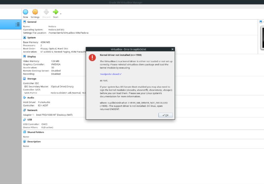The image size is (264, 184).
Task: Close the VirtualBox error dialog
Action: click(x=172, y=49)
